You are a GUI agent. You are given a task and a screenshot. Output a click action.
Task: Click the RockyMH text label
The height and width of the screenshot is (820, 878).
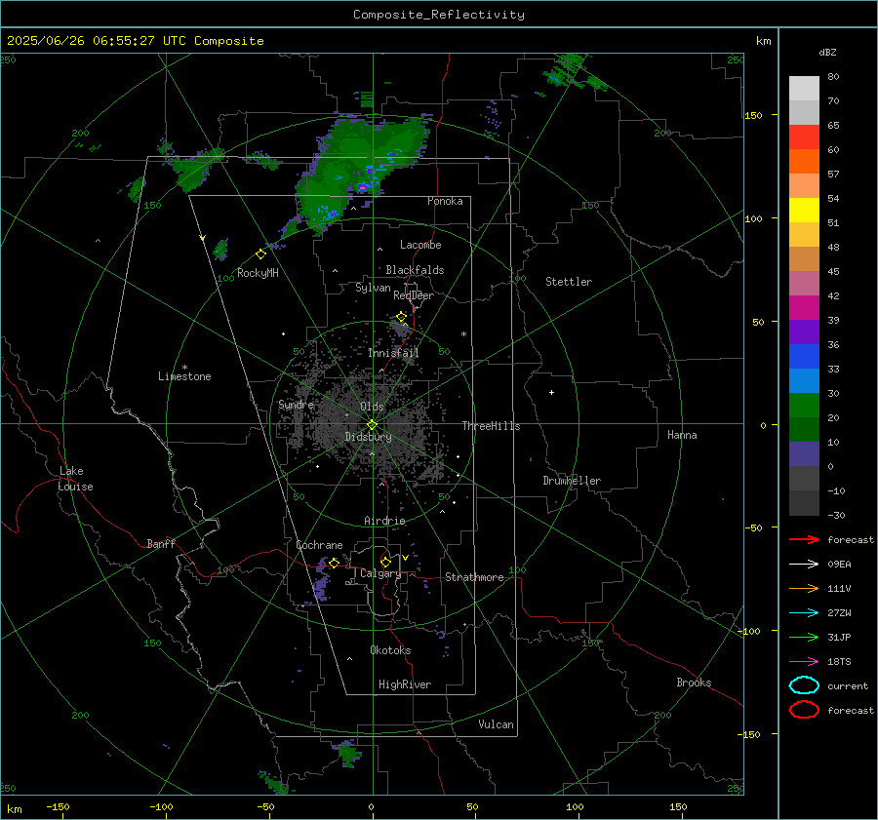tap(258, 273)
